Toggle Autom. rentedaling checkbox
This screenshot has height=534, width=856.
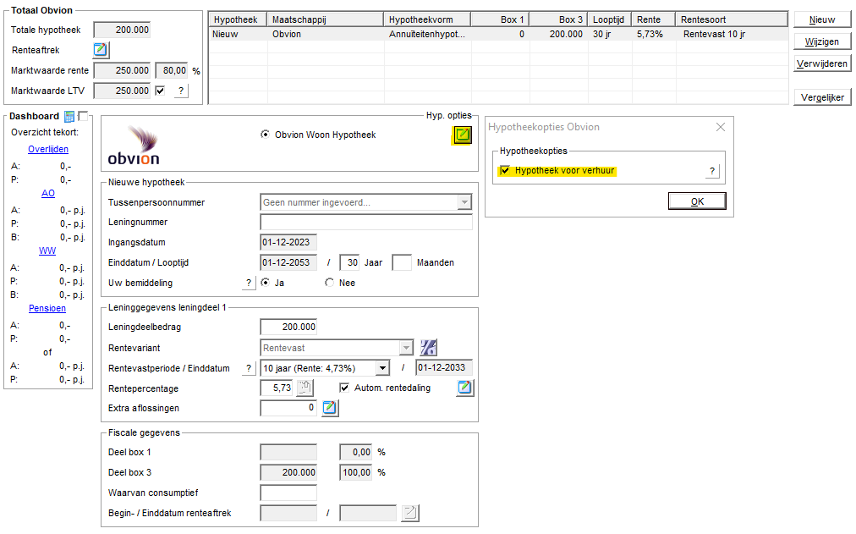coord(344,388)
